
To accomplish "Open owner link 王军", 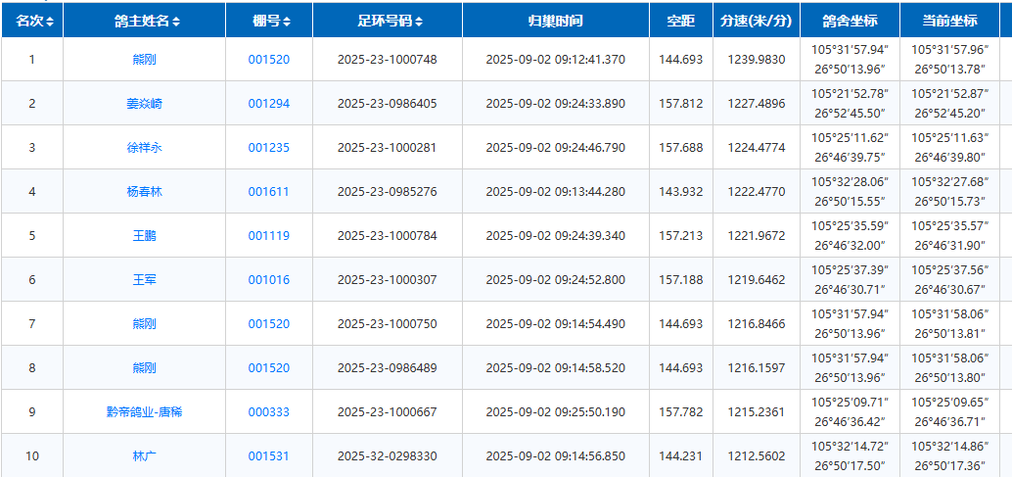I will tap(145, 280).
